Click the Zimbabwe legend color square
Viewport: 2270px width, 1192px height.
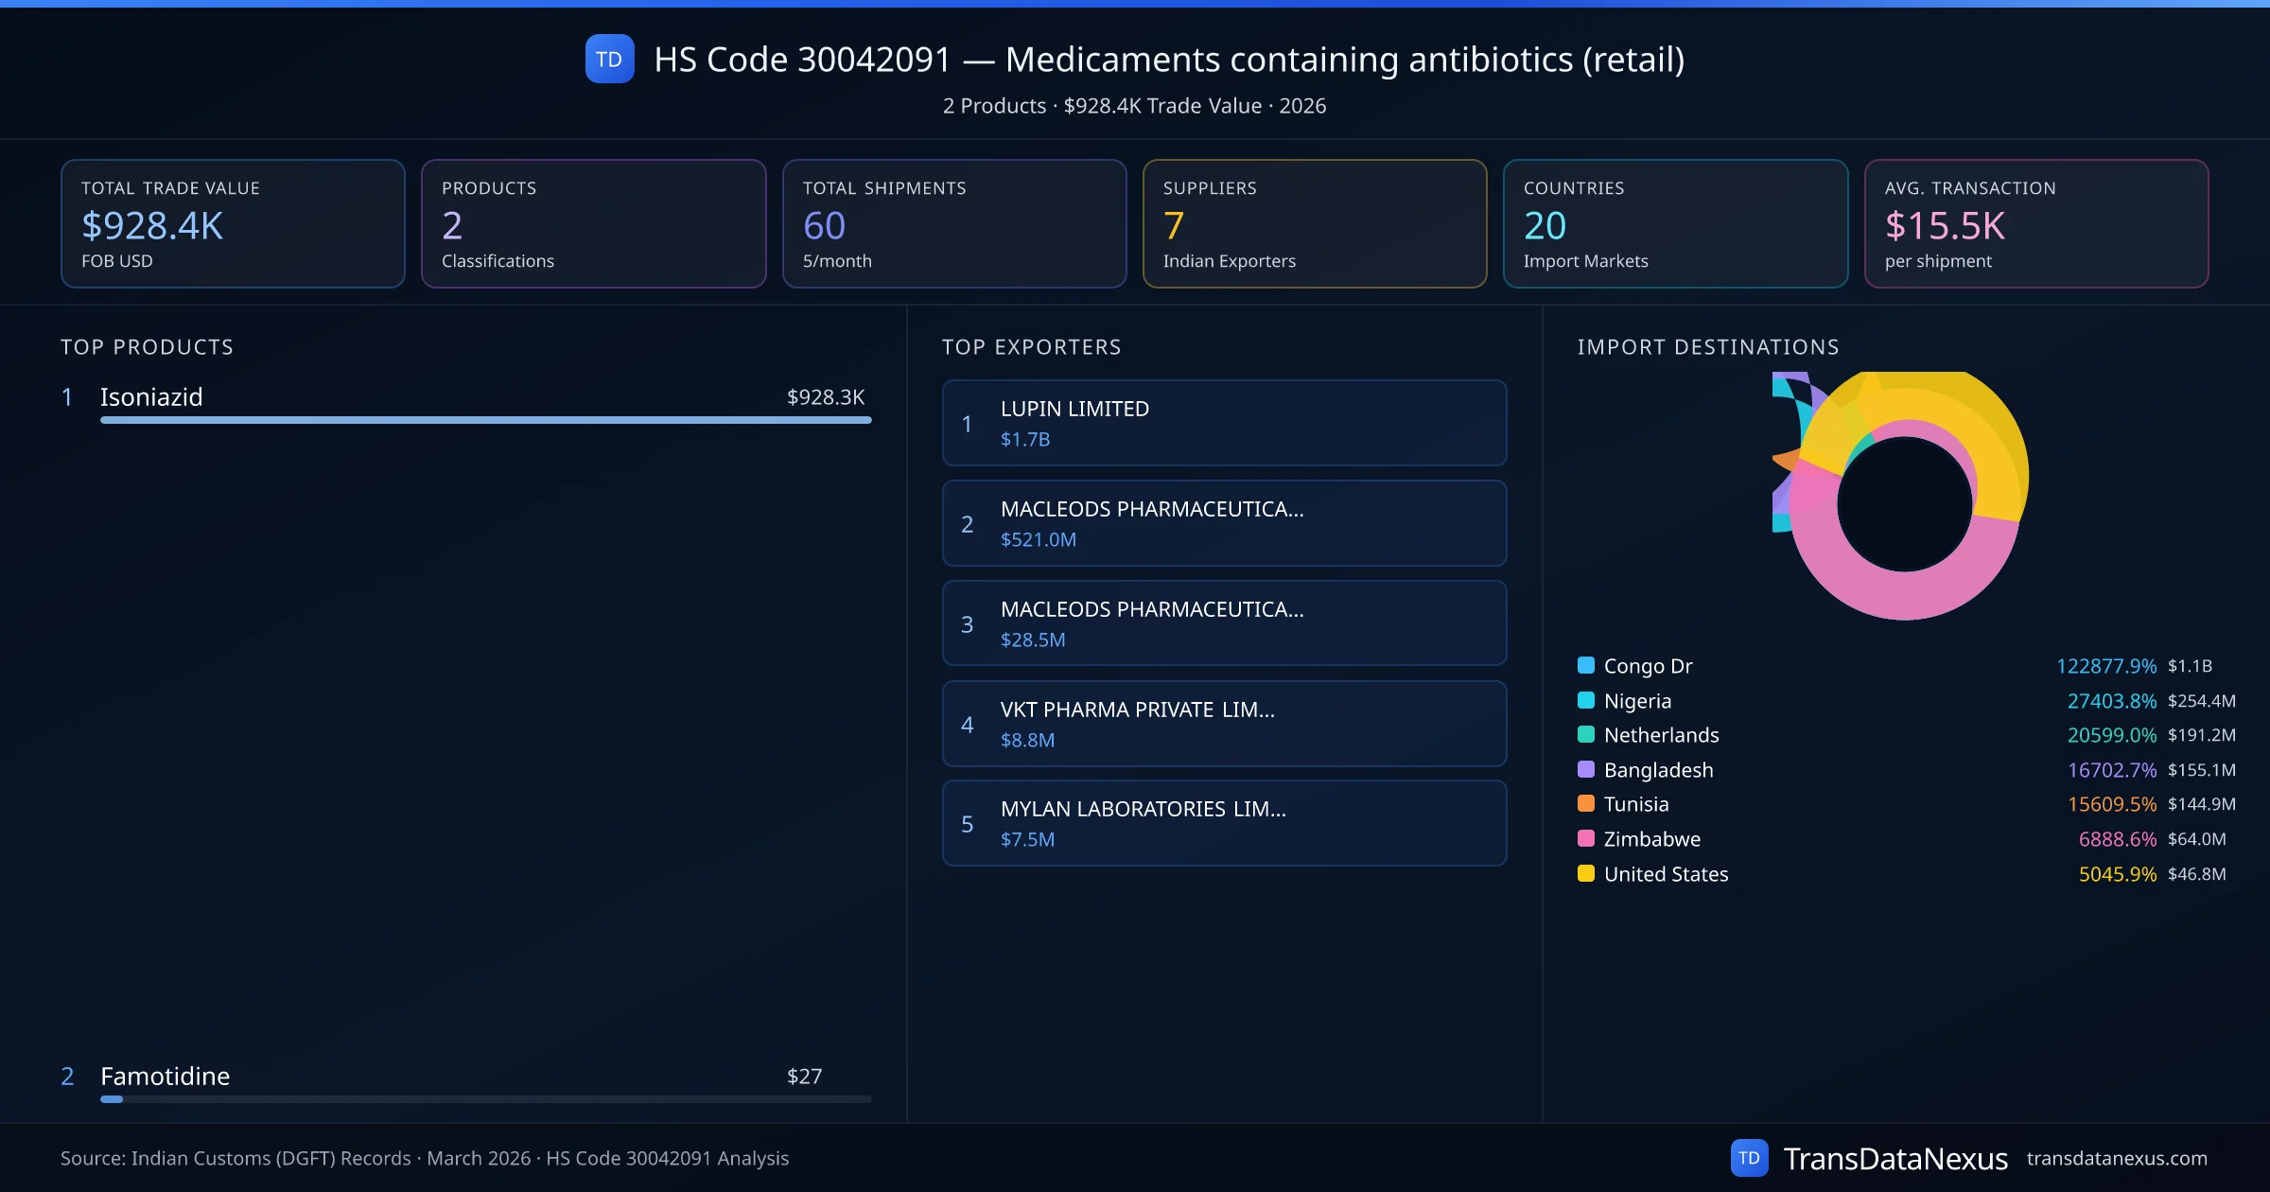[x=1586, y=838]
